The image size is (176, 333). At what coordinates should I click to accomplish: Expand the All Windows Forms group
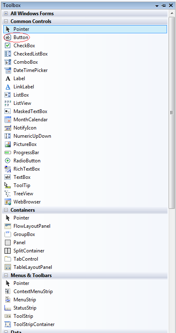(6, 14)
